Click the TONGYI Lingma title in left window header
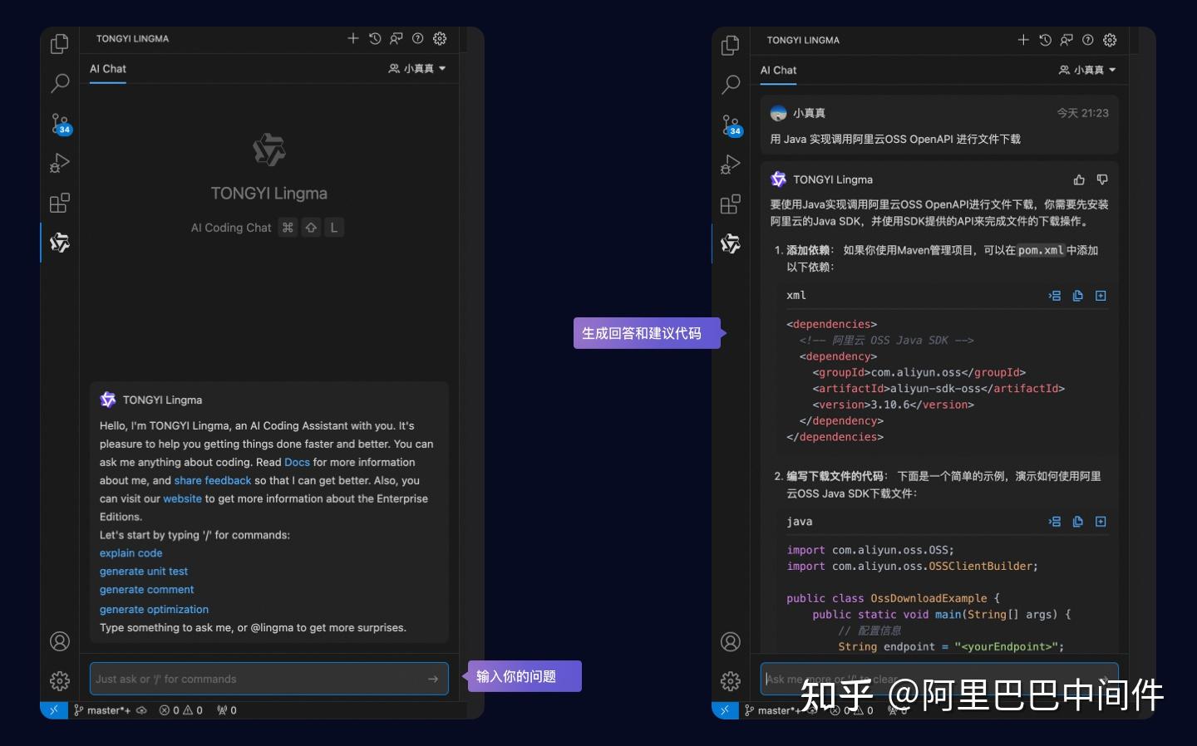 click(132, 38)
